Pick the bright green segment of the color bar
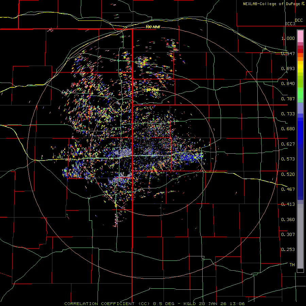306x306 pixels. click(300, 93)
